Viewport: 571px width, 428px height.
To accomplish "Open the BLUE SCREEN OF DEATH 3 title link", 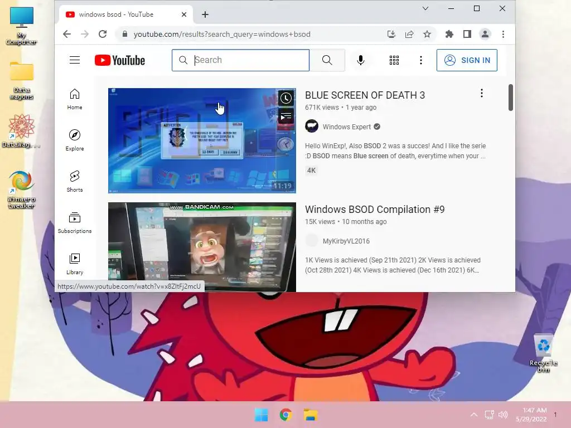I will [365, 95].
